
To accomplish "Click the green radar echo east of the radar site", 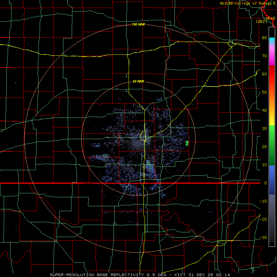I will point(187,143).
